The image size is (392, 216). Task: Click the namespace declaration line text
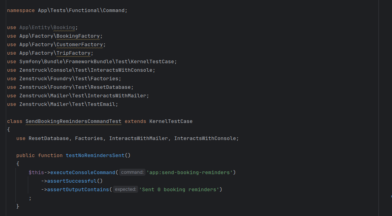point(67,10)
